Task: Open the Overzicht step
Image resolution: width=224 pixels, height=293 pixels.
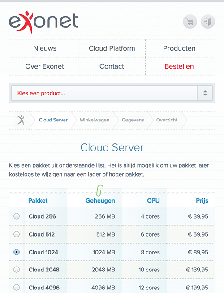Action: click(167, 120)
